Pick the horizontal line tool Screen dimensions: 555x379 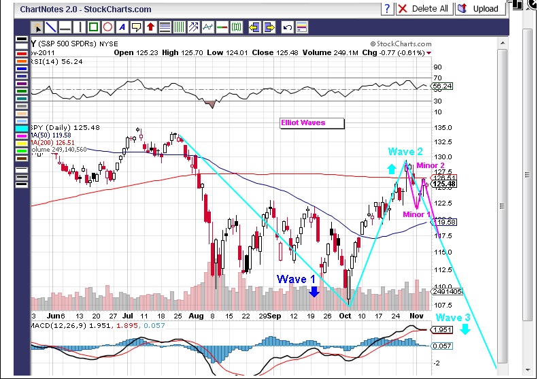[65, 27]
